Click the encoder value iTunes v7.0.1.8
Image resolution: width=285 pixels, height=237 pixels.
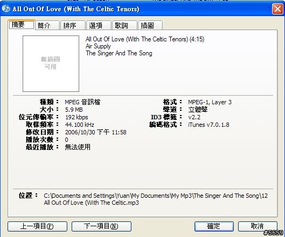[x=208, y=125]
